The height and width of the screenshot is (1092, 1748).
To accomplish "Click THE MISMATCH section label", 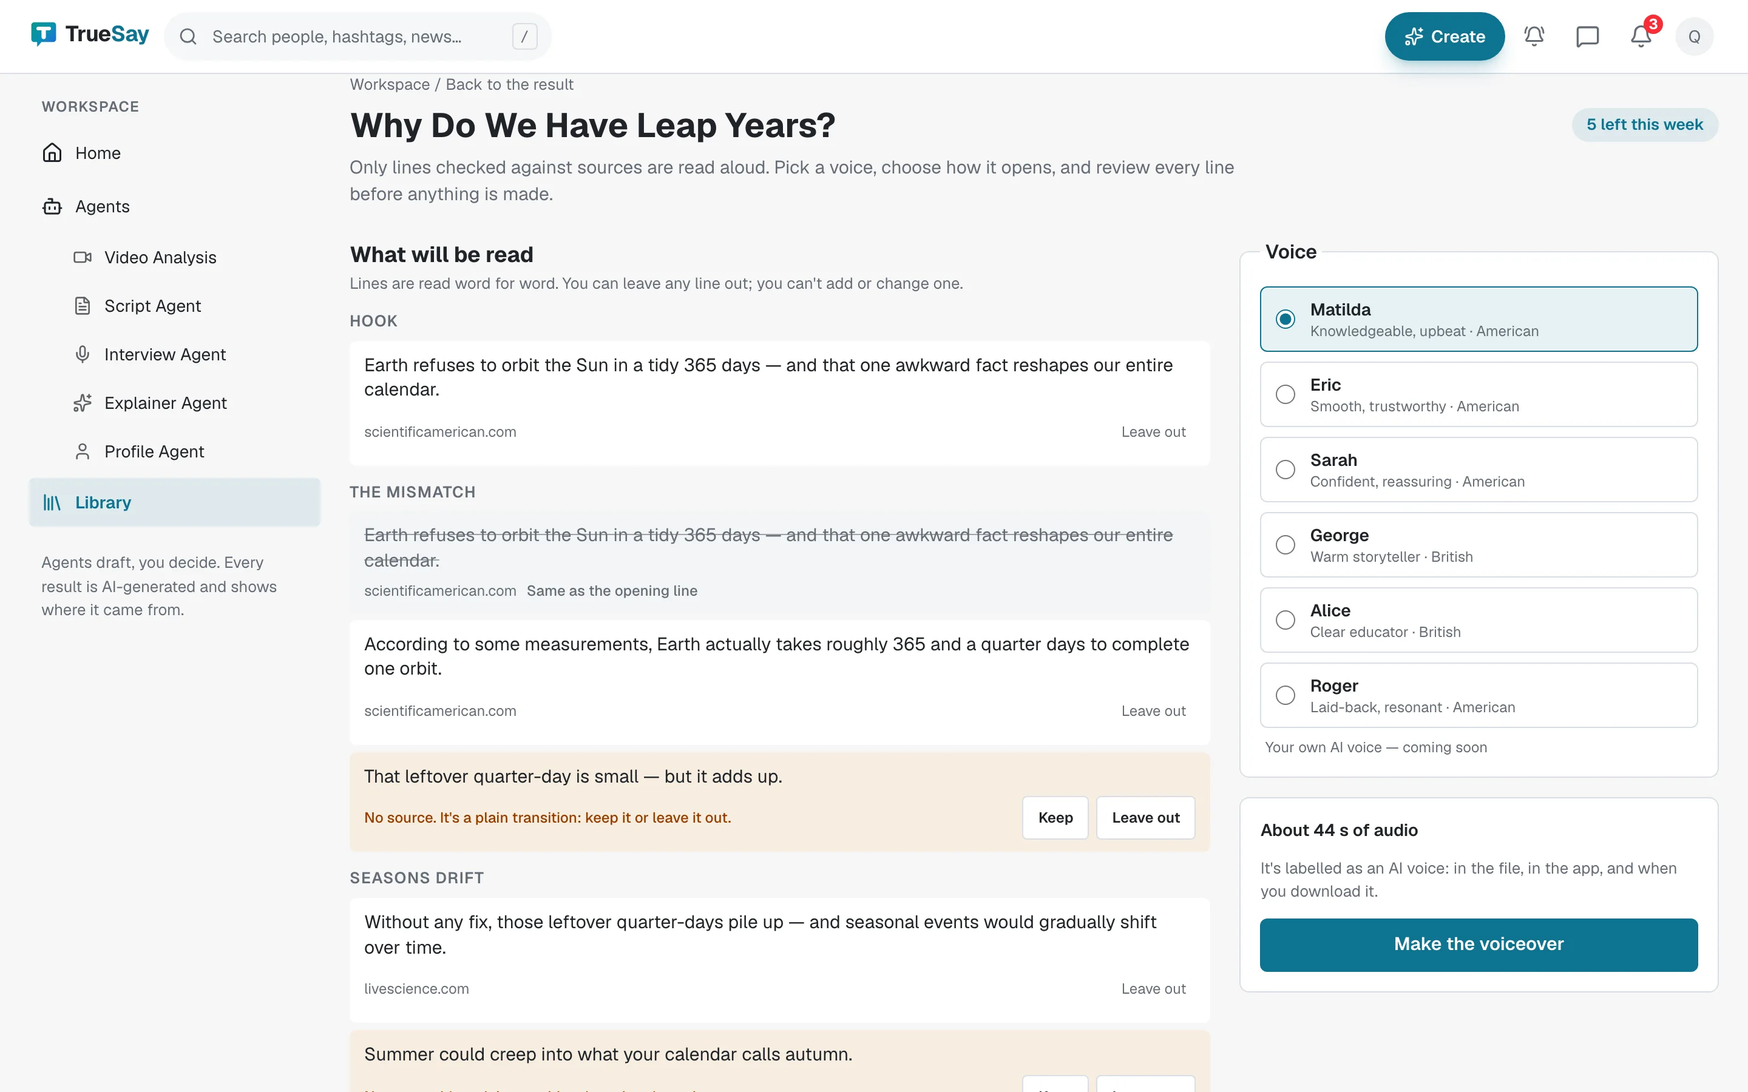I will pos(413,492).
